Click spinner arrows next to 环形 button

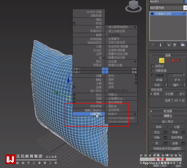166,85
